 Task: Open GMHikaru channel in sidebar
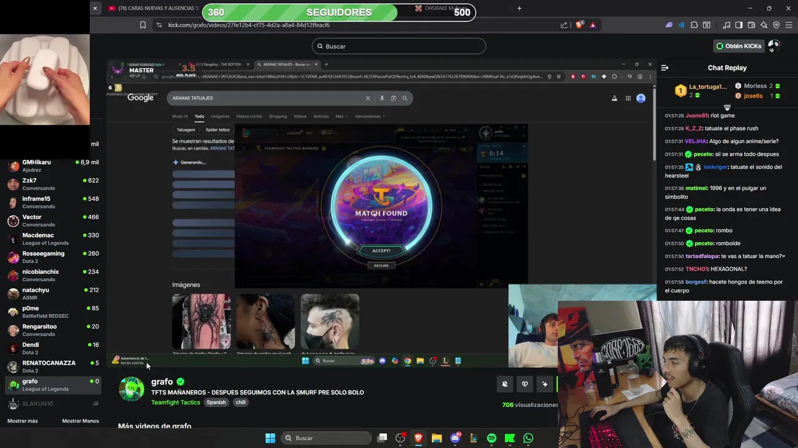click(x=52, y=166)
